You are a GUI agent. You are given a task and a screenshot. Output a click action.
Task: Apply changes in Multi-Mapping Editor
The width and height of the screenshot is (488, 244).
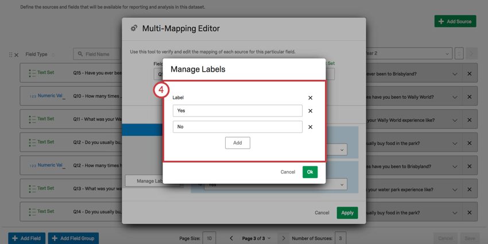pyautogui.click(x=347, y=213)
